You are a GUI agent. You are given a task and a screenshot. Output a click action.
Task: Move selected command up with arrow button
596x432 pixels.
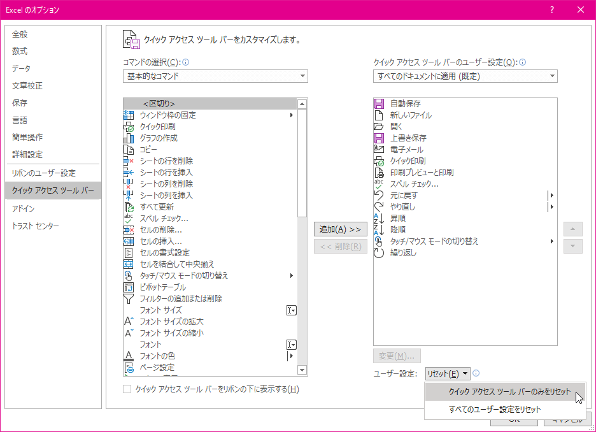coord(573,229)
